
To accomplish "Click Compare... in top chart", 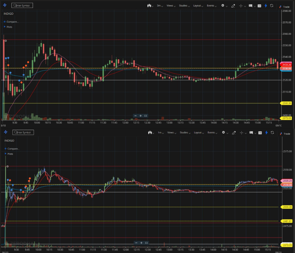I will click(11, 22).
